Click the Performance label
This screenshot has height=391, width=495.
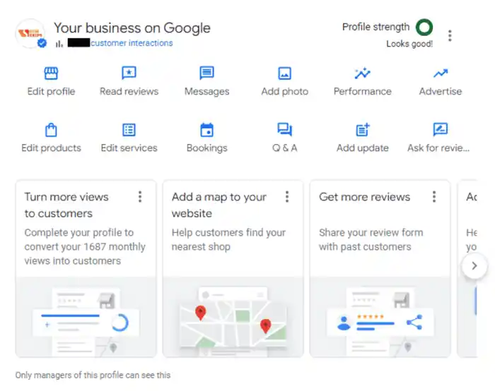(362, 91)
